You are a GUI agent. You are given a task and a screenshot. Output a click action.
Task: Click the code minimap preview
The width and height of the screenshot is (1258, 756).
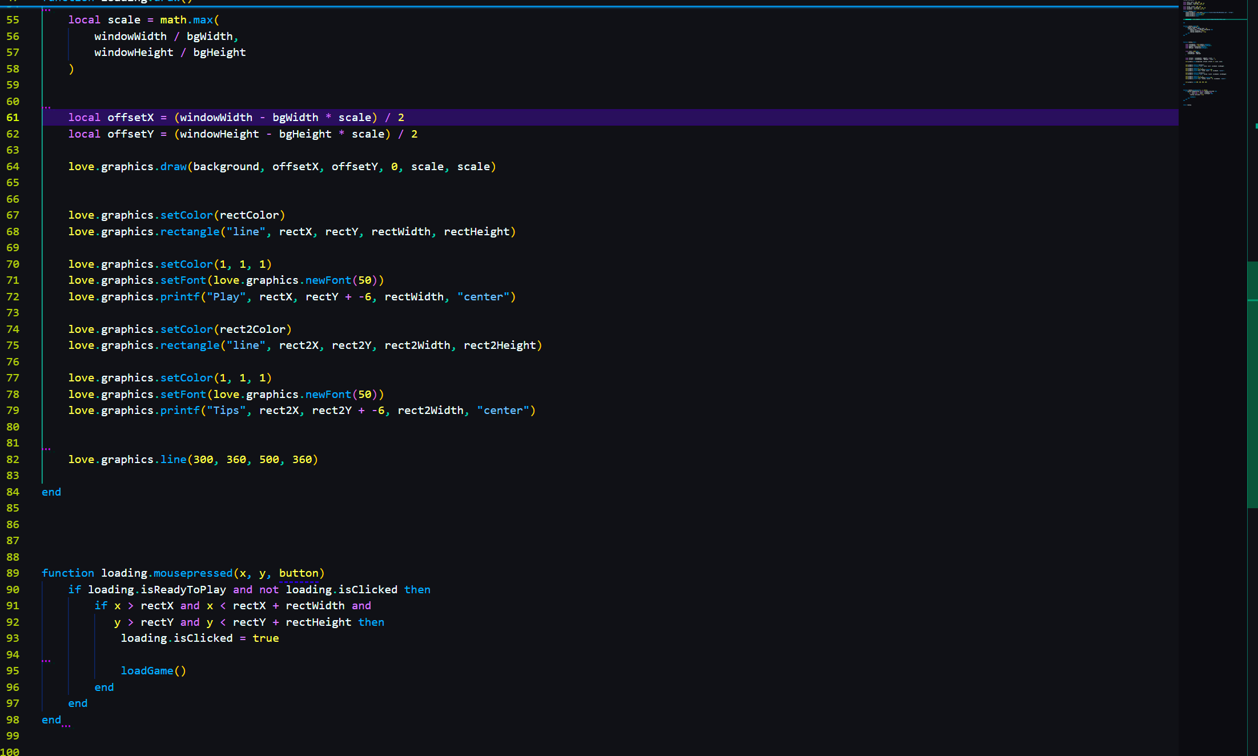[x=1213, y=54]
